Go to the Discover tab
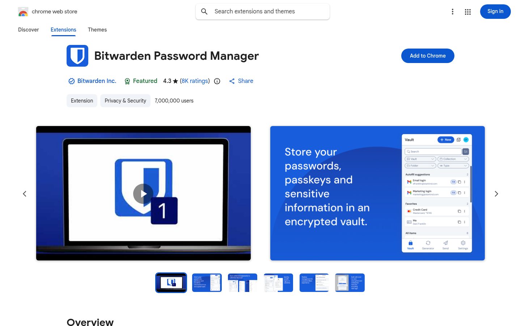Image resolution: width=521 pixels, height=326 pixels. (29, 30)
